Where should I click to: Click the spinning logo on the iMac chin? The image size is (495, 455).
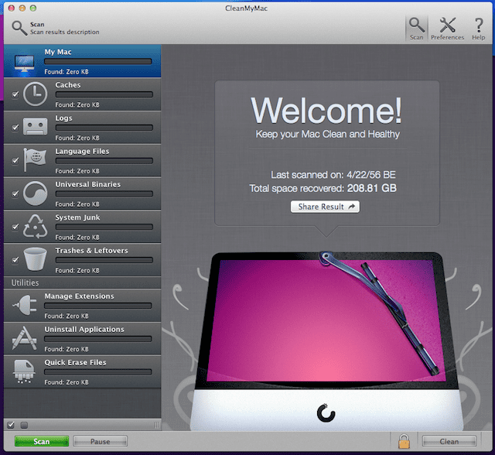(326, 412)
